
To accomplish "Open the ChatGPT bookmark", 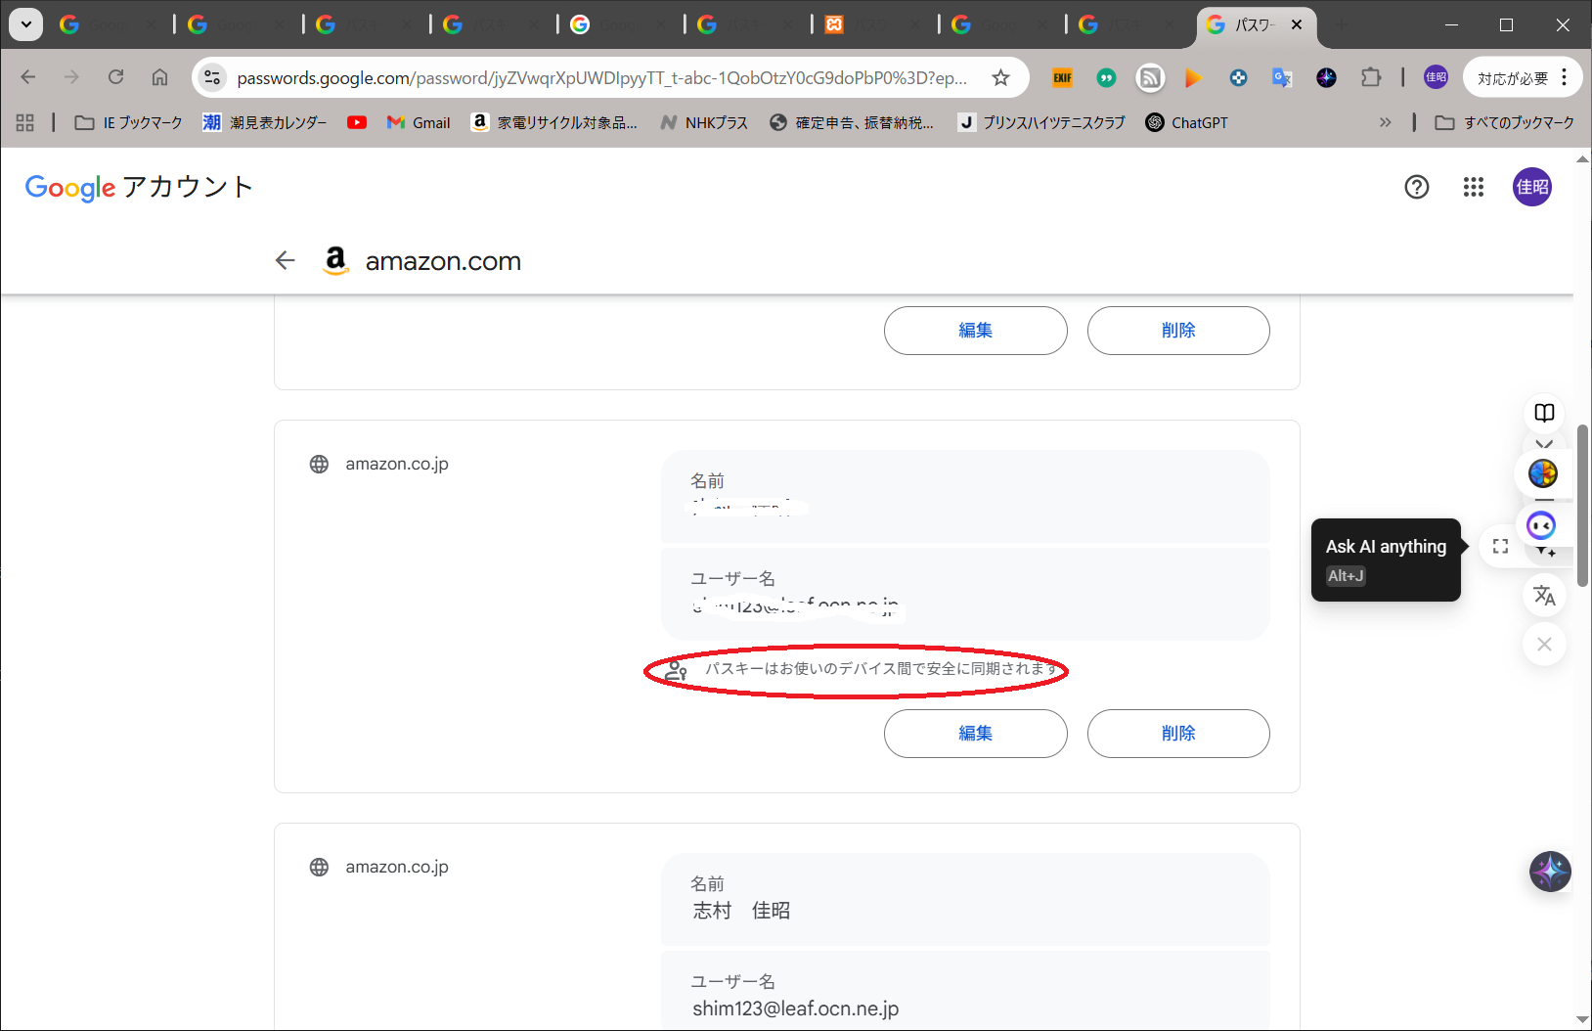I will (1186, 122).
